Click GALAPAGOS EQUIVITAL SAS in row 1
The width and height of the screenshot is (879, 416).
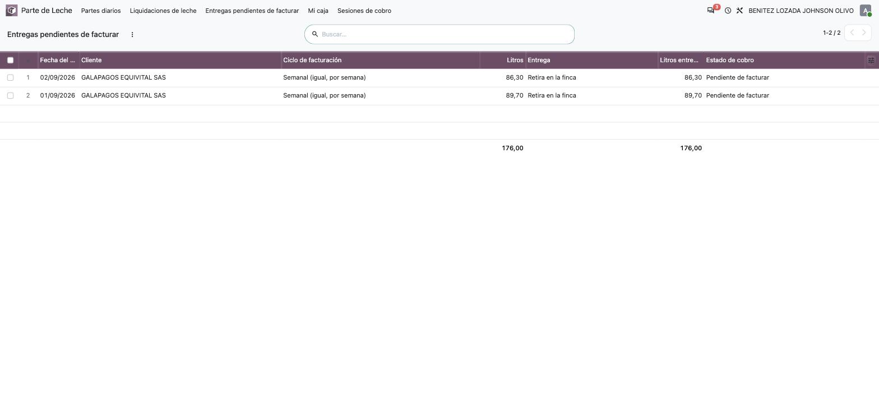[x=123, y=77]
